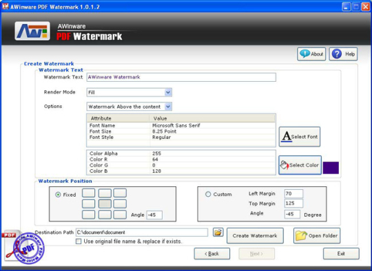Click the Value column header
The image size is (372, 271).
click(x=212, y=118)
